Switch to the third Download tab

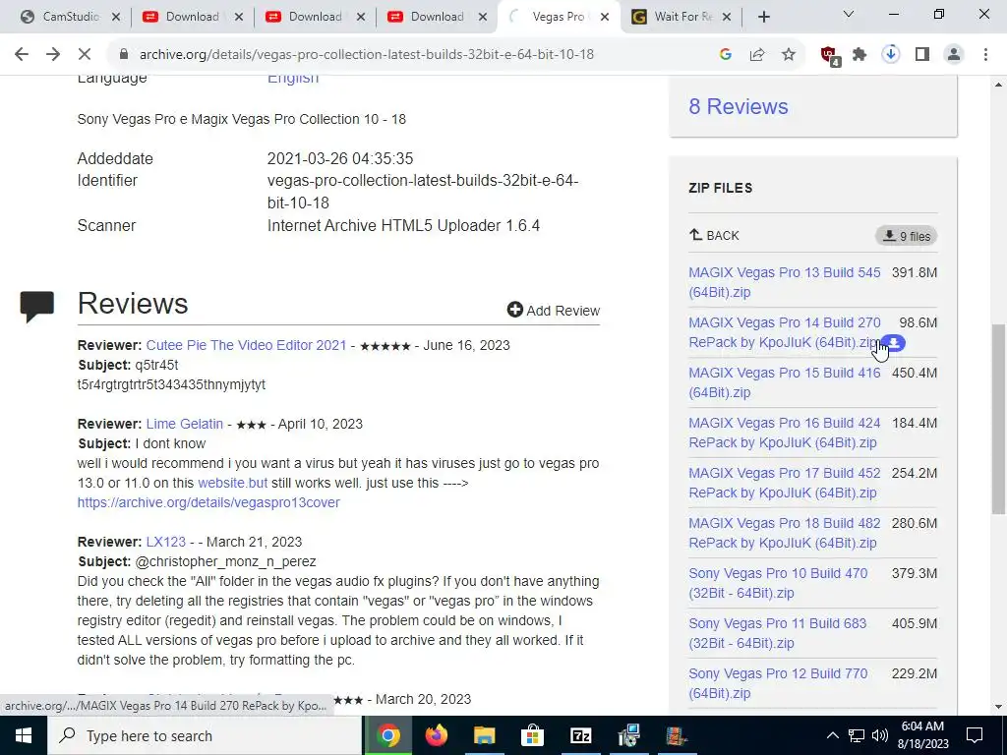click(438, 17)
